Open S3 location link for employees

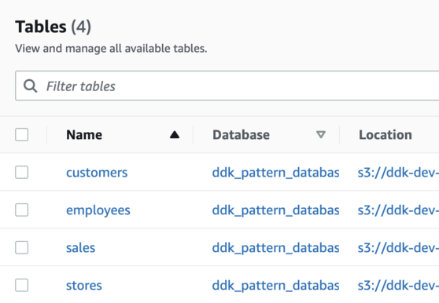[398, 210]
